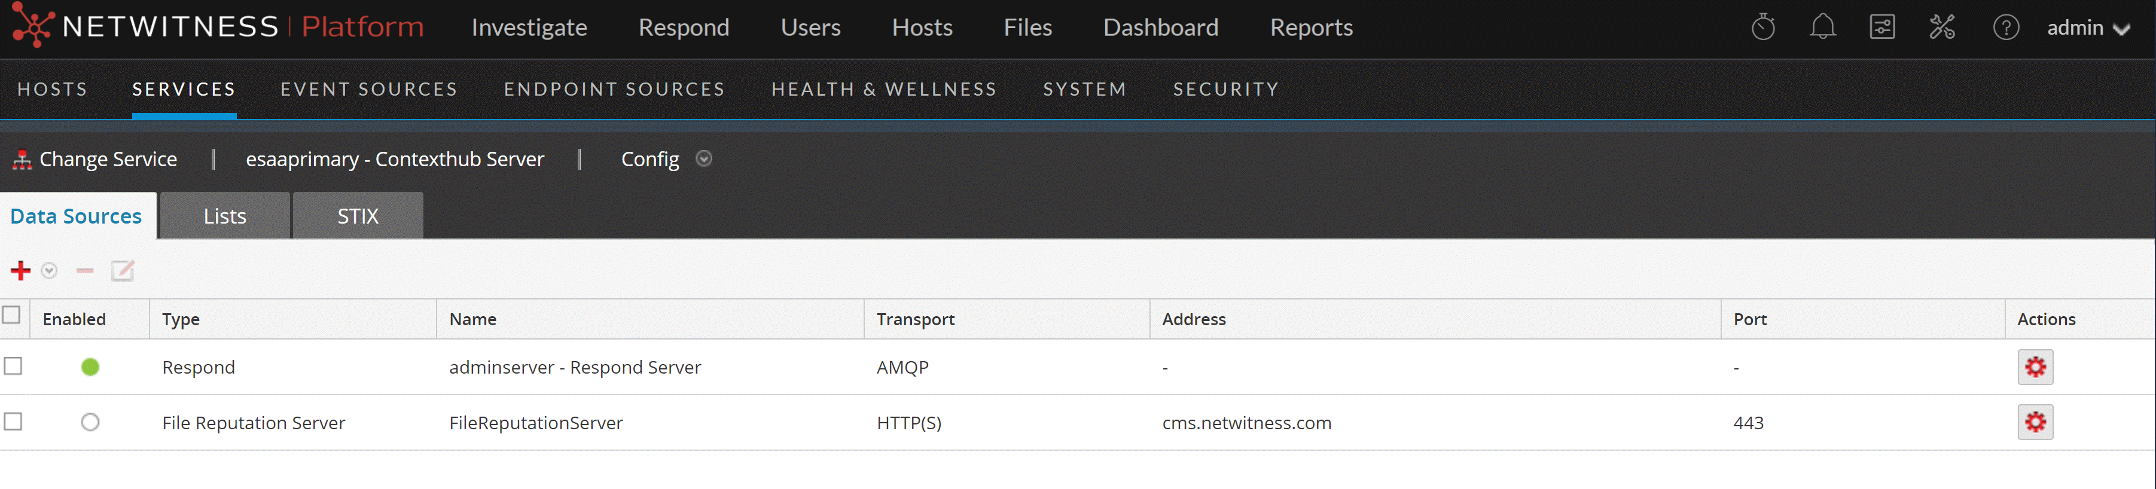Screen dimensions: 2156x489
Task: Open the admin tools wrench icon
Action: (x=1942, y=27)
